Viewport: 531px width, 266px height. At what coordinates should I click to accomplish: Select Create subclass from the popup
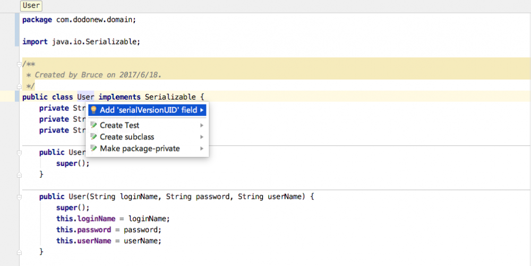pos(127,137)
